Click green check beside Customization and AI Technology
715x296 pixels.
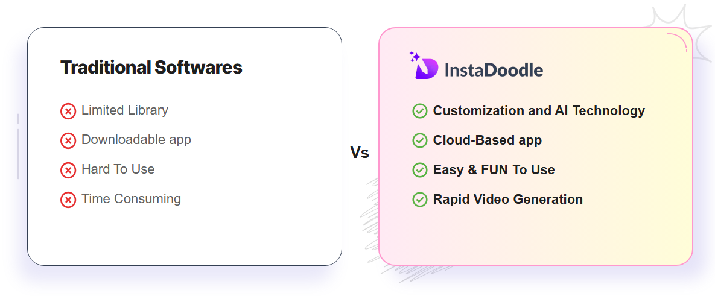coord(420,111)
